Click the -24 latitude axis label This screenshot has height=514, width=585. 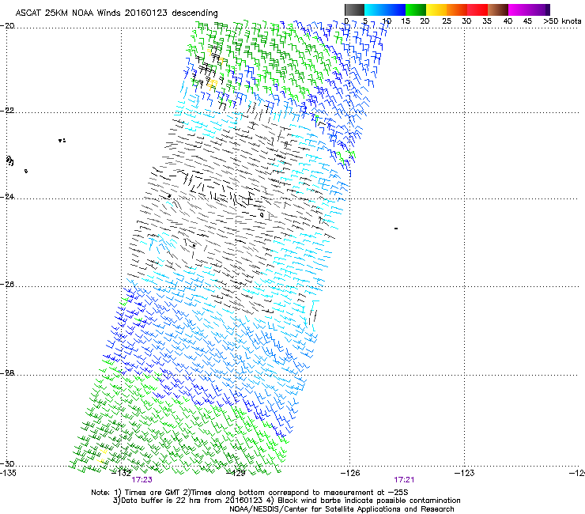pos(7,197)
